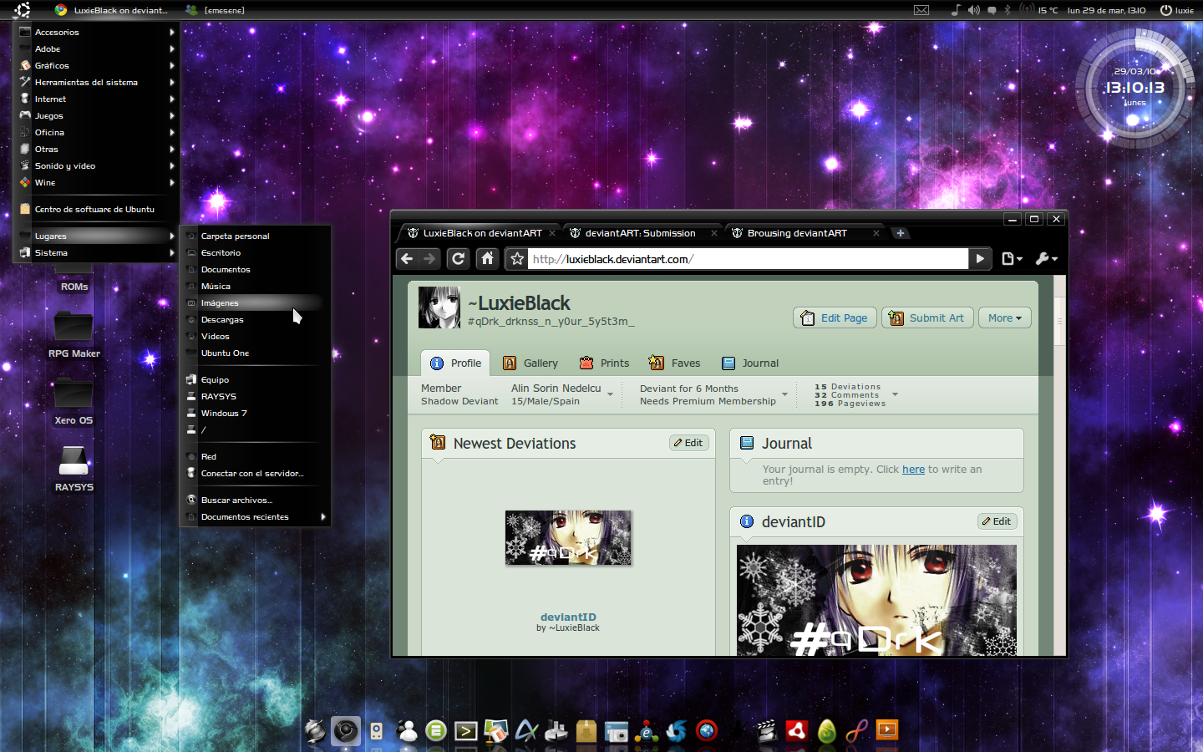Open the luxie user power menu
Viewport: 1203px width, 752px height.
point(1177,10)
